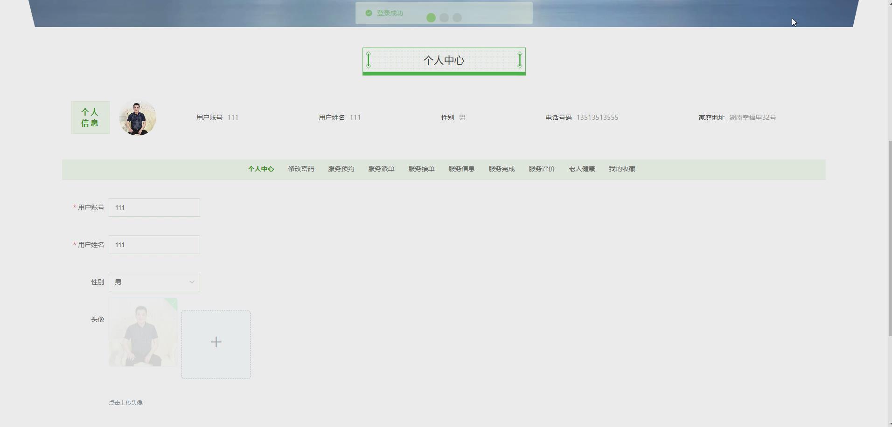
Task: Select the middle gray carousel dot
Action: pos(444,18)
